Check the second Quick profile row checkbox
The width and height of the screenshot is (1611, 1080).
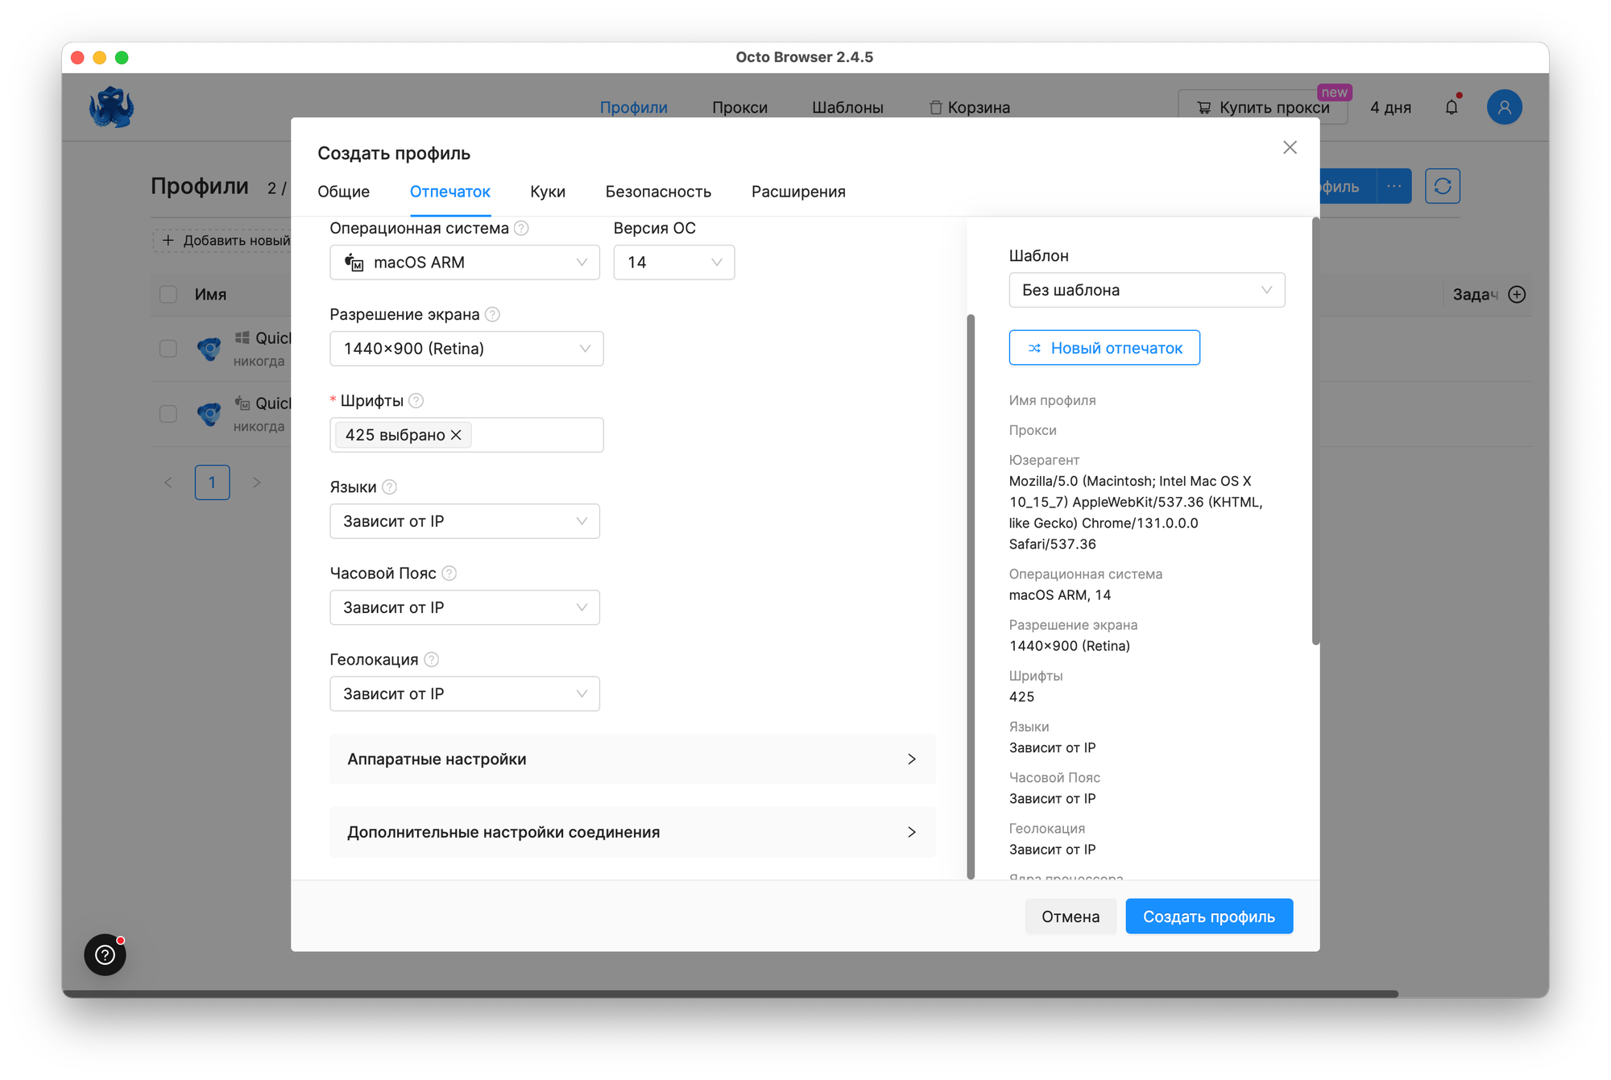point(168,414)
